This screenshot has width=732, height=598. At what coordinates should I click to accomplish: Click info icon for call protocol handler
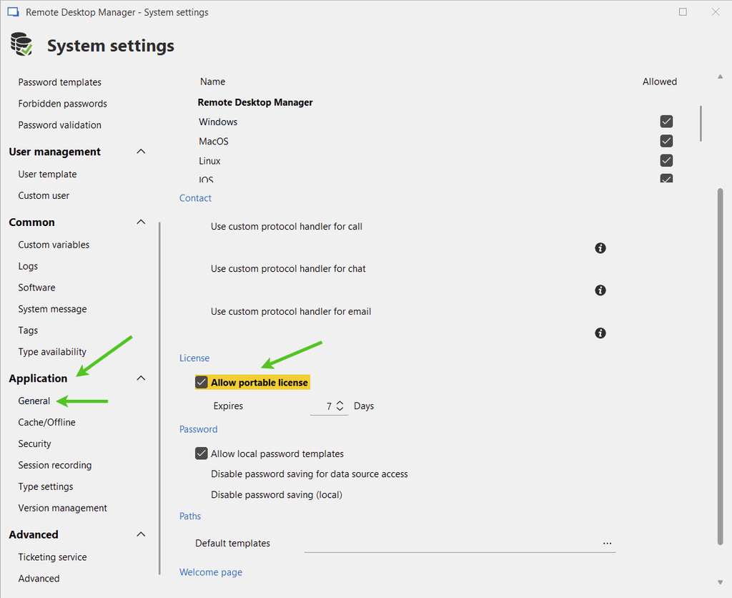tap(600, 248)
